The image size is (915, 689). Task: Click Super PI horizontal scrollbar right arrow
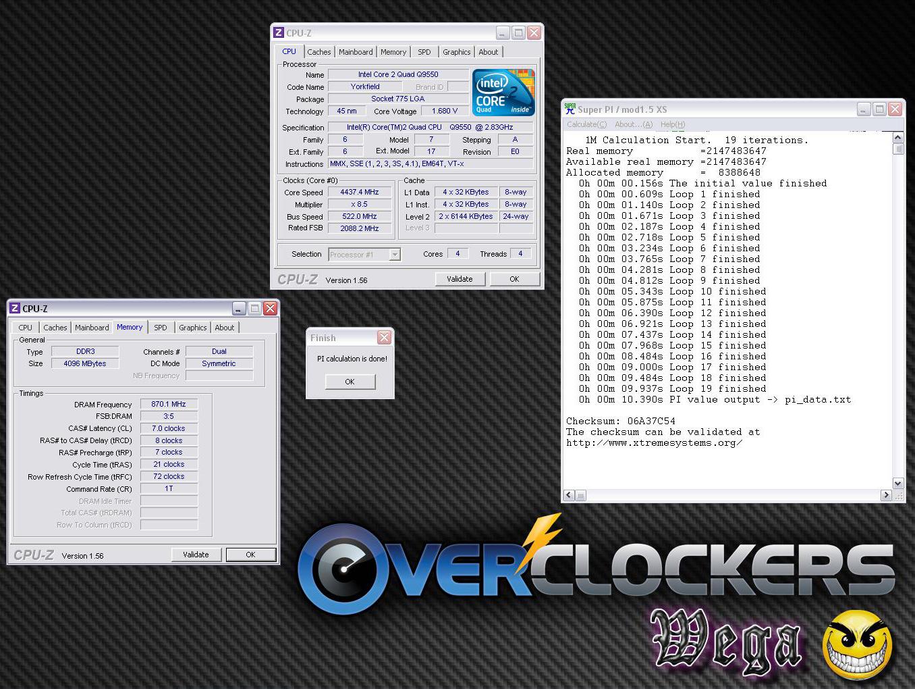(886, 495)
